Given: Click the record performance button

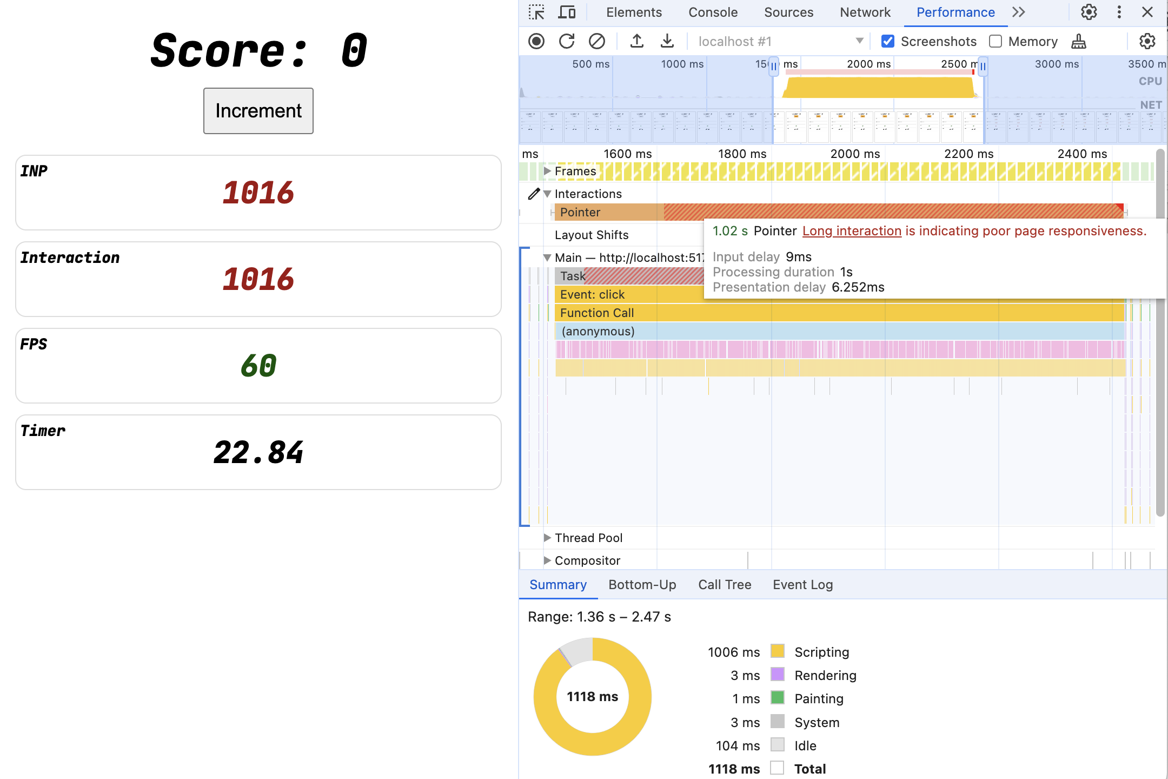Looking at the screenshot, I should coord(537,40).
